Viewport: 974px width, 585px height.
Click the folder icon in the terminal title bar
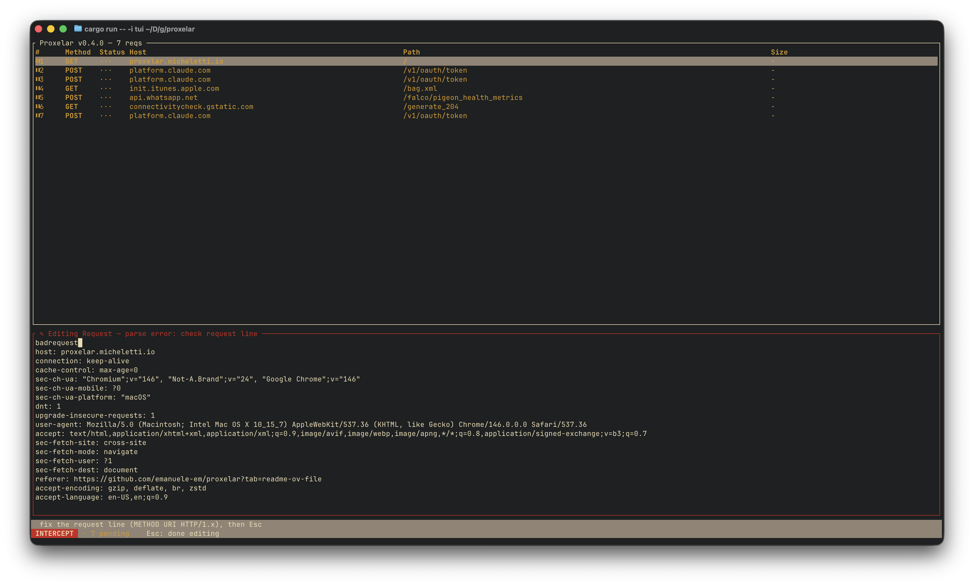78,29
